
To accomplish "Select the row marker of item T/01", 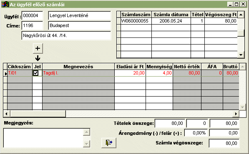I will (x=5, y=73).
